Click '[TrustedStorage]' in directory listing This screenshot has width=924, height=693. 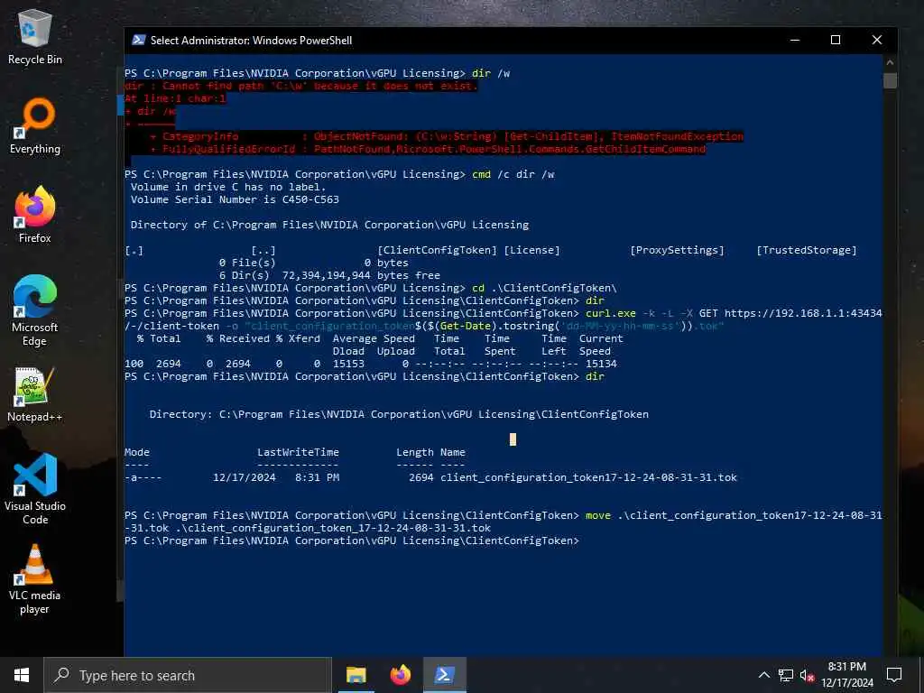pos(807,250)
